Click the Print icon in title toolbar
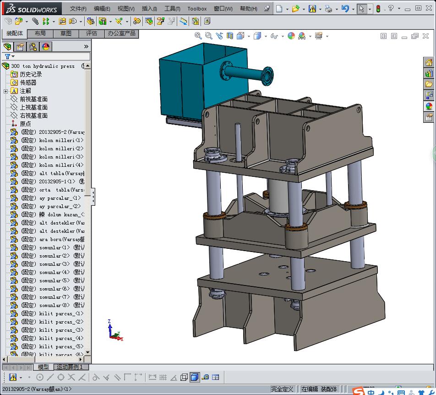The width and height of the screenshot is (436, 395). [x=328, y=9]
